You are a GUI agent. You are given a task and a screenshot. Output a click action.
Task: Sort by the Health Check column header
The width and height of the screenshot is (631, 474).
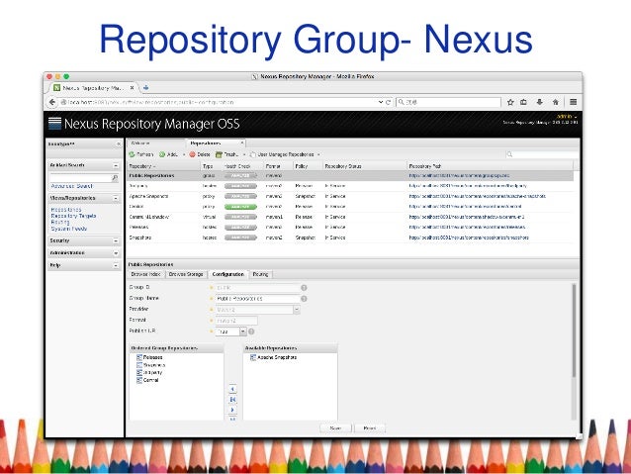coord(242,166)
